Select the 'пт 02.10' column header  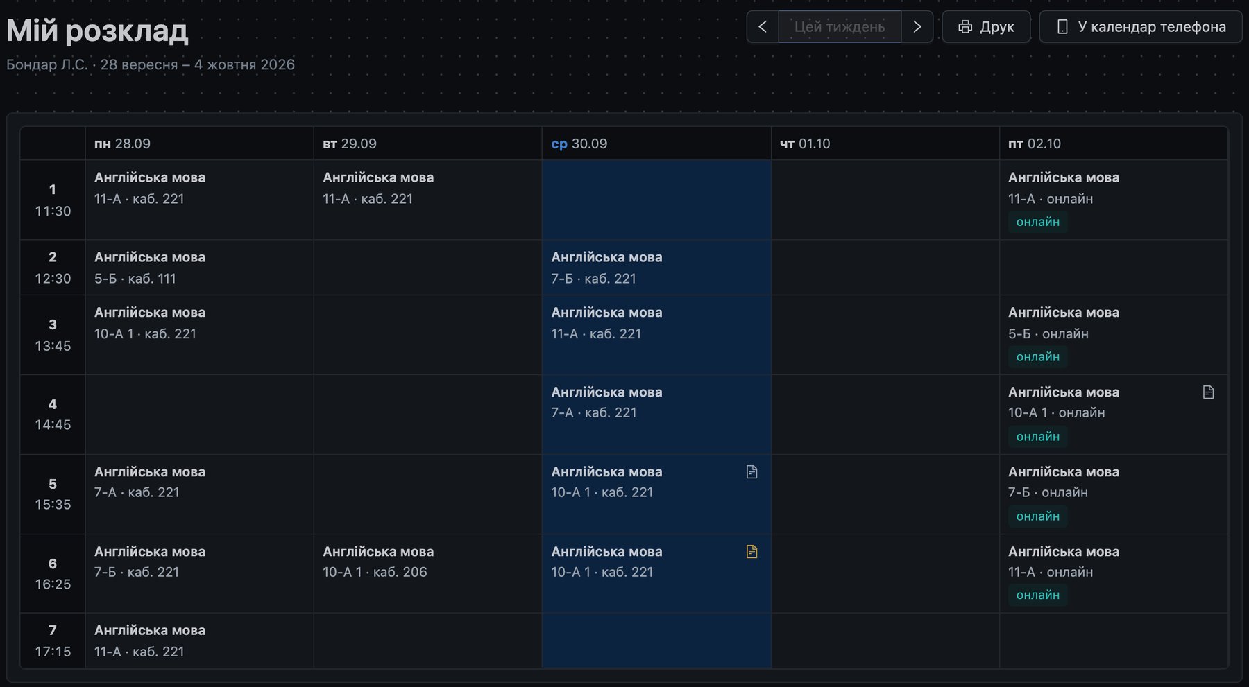pyautogui.click(x=1113, y=144)
